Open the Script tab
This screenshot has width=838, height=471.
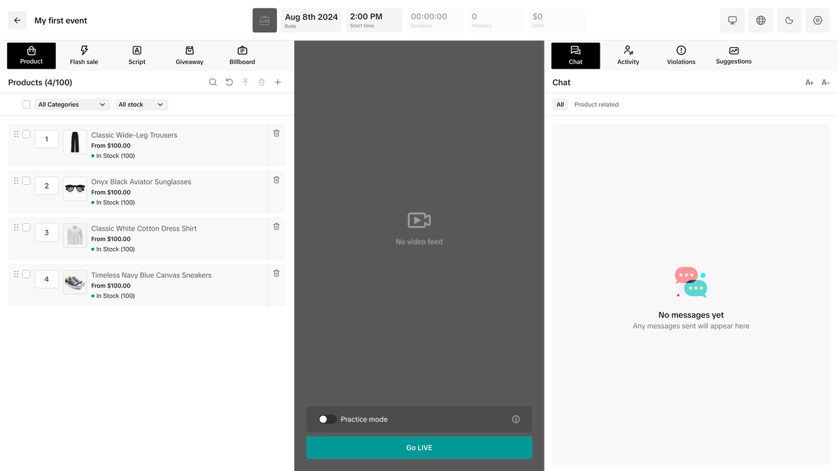coord(137,56)
